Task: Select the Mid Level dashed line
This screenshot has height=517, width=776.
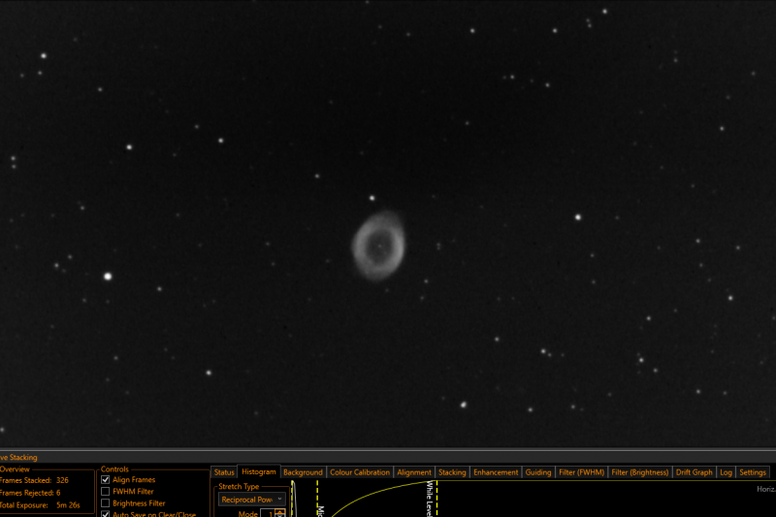Action: click(x=317, y=499)
